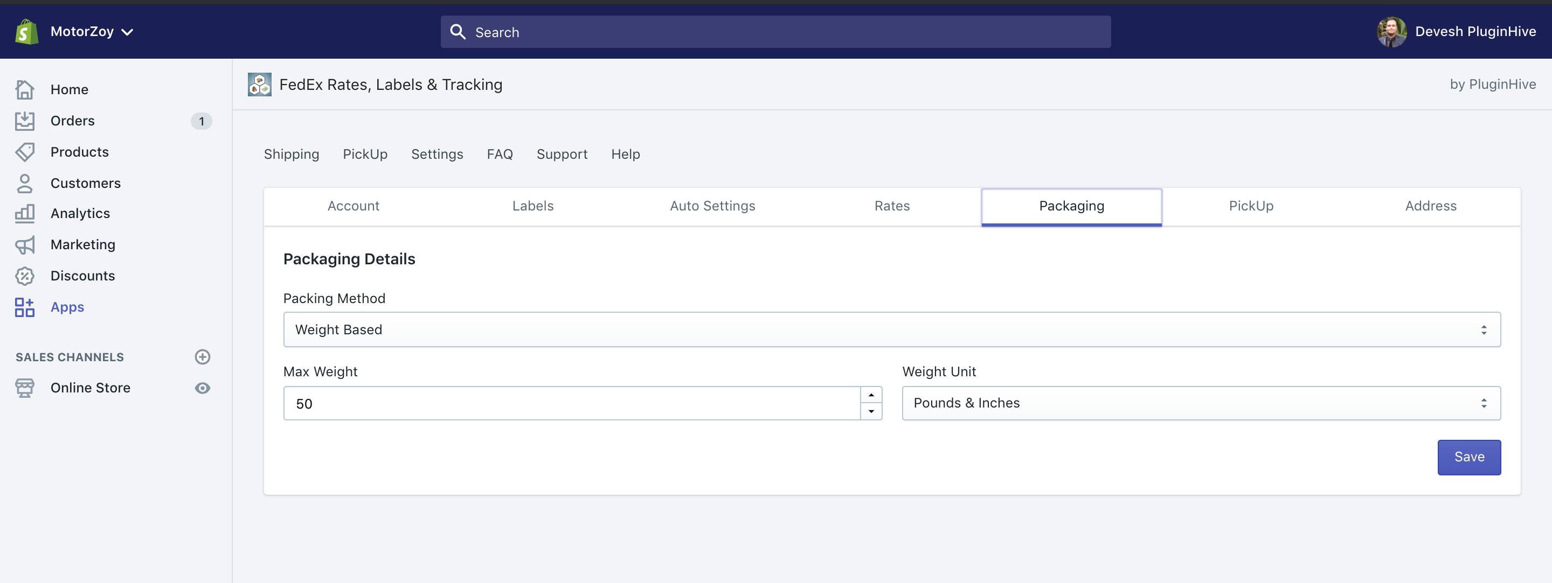Click the Shopify bag logo
The image size is (1552, 583).
(x=27, y=31)
